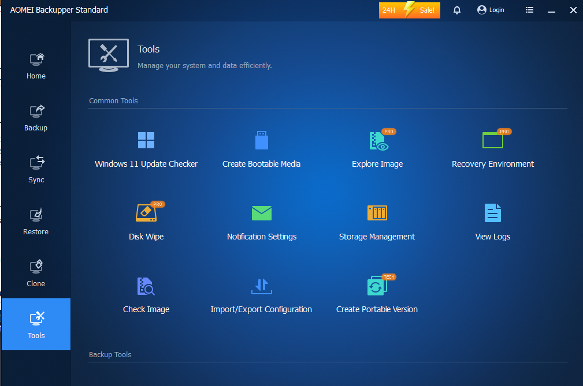The width and height of the screenshot is (583, 386).
Task: Select the Tools sidebar tab
Action: (36, 324)
